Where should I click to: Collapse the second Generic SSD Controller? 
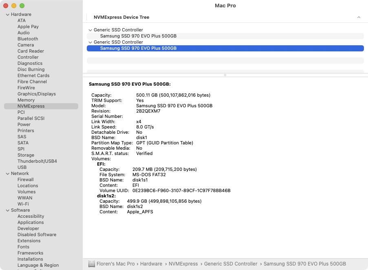(90, 42)
